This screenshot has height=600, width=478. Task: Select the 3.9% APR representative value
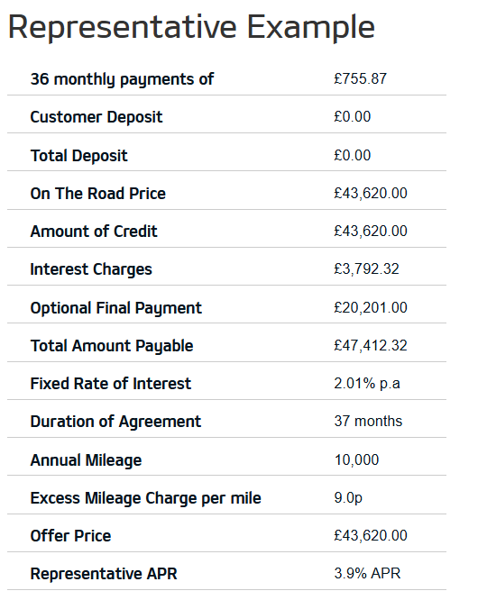[x=367, y=574]
